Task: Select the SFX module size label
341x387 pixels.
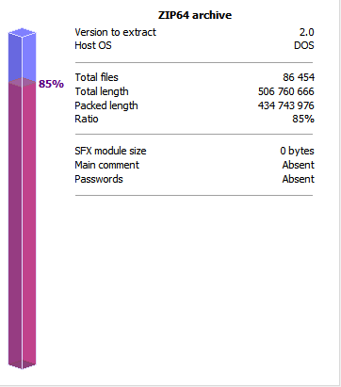Action: pos(110,151)
